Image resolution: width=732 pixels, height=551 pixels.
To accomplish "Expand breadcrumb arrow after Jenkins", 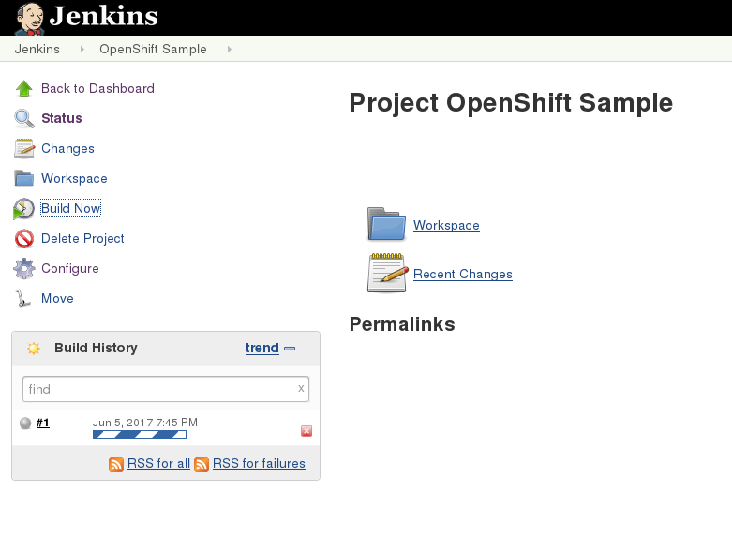I will tap(82, 49).
